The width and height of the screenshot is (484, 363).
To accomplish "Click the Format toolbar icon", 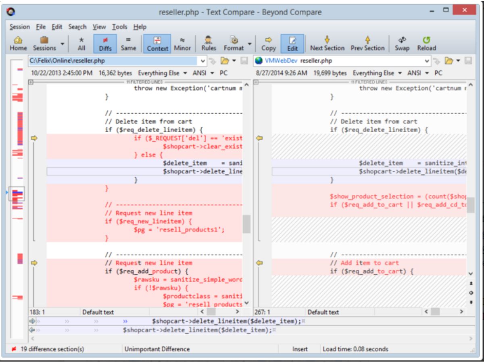I will pyautogui.click(x=234, y=44).
